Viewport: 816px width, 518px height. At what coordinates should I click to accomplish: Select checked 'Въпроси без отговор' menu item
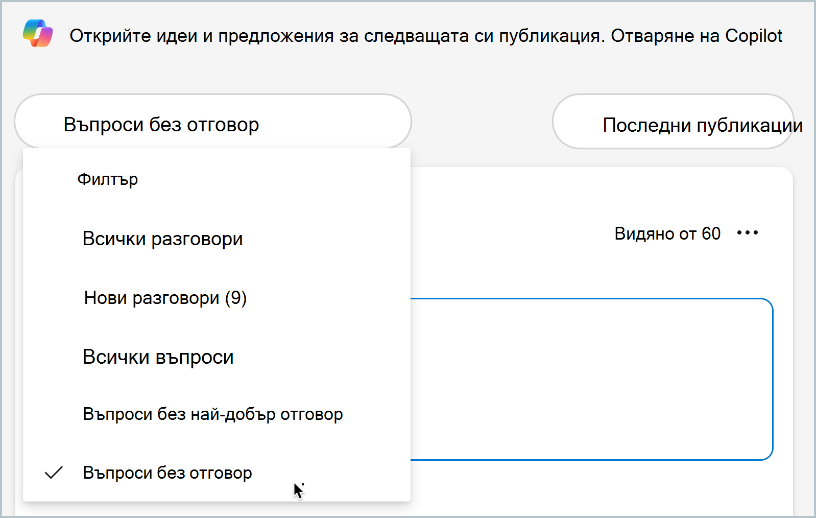pos(217,473)
